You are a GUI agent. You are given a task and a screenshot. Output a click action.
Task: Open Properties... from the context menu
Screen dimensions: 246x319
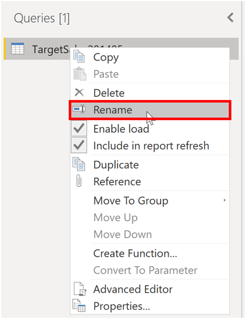pyautogui.click(x=122, y=306)
